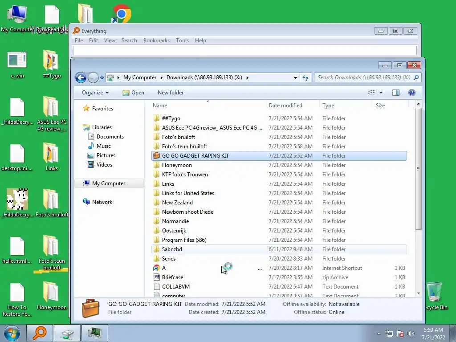Select the New Zealand folder
This screenshot has height=342, width=456.
point(279,203)
